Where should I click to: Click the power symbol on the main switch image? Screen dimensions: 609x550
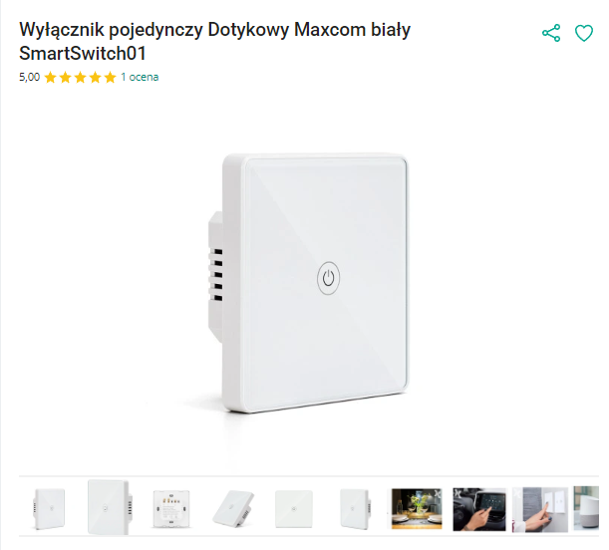coord(328,278)
